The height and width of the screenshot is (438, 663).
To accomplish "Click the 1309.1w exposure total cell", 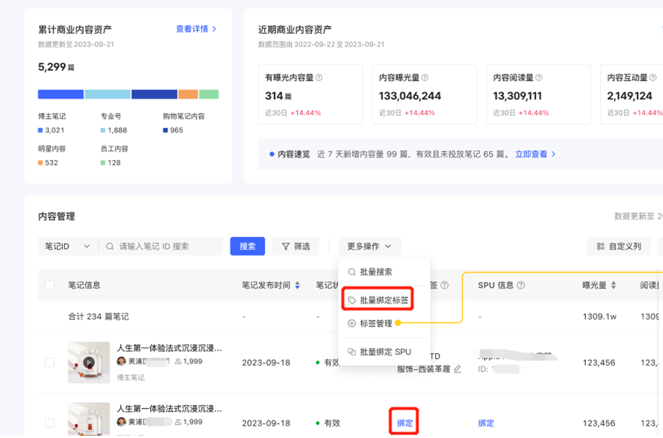I will click(599, 317).
